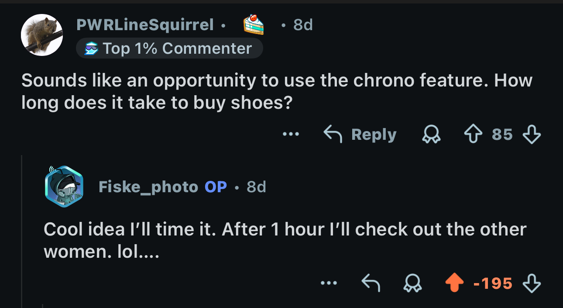Screen dimensions: 563x308
Task: Collapse the thread using the vertical line
Action: (21, 232)
